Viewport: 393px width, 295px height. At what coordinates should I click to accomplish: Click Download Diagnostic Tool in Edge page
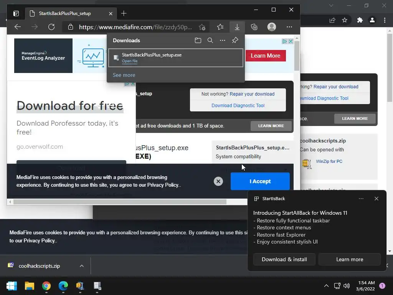(x=238, y=106)
